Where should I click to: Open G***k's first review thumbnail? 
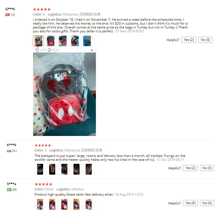coord(38,41)
